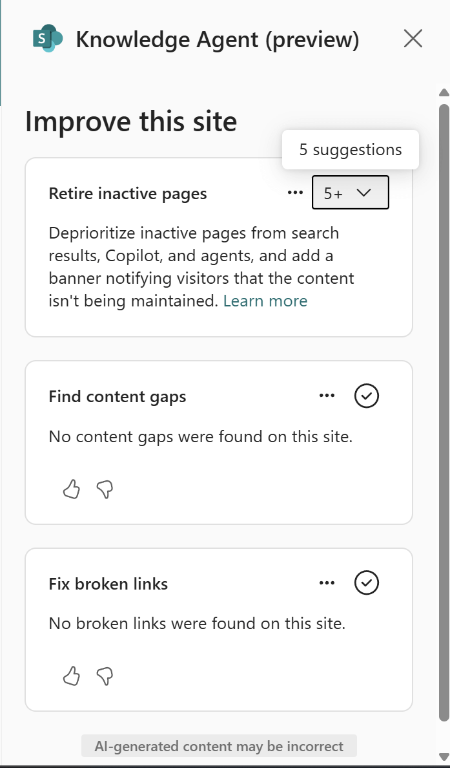Give thumbs down to Find content gaps
Viewport: 450px width, 768px height.
pyautogui.click(x=105, y=490)
